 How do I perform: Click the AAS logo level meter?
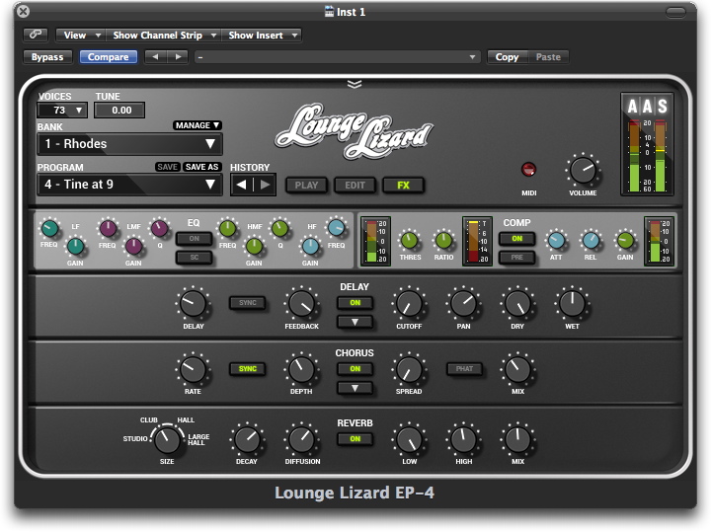coord(647,144)
